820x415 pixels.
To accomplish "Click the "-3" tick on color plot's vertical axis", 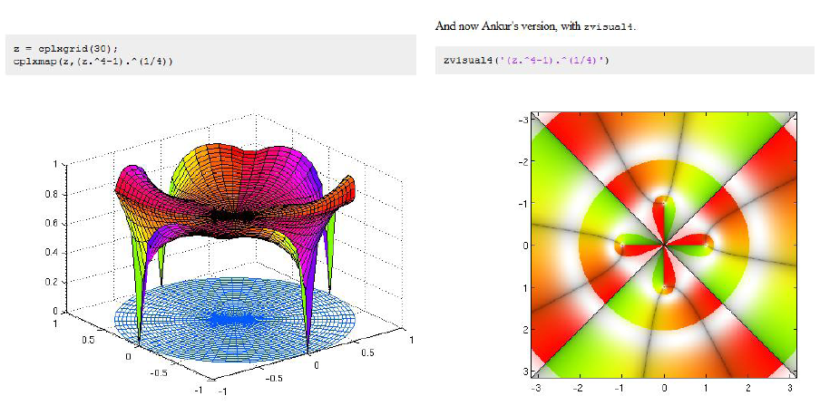I will point(522,120).
